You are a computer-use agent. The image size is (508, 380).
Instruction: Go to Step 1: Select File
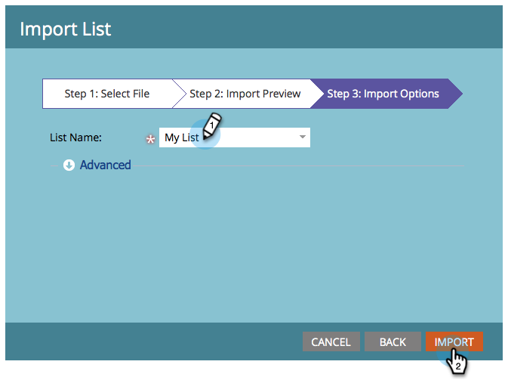(x=107, y=94)
